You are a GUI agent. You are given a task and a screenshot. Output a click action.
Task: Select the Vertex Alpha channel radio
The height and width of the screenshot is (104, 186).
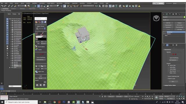169,69
